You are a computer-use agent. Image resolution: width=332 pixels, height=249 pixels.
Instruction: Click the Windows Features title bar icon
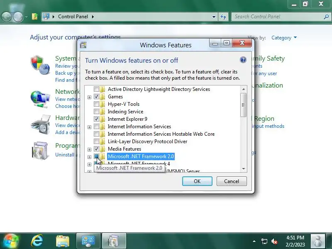(83, 45)
